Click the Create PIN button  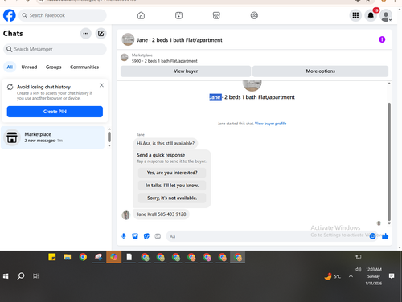[x=55, y=112]
